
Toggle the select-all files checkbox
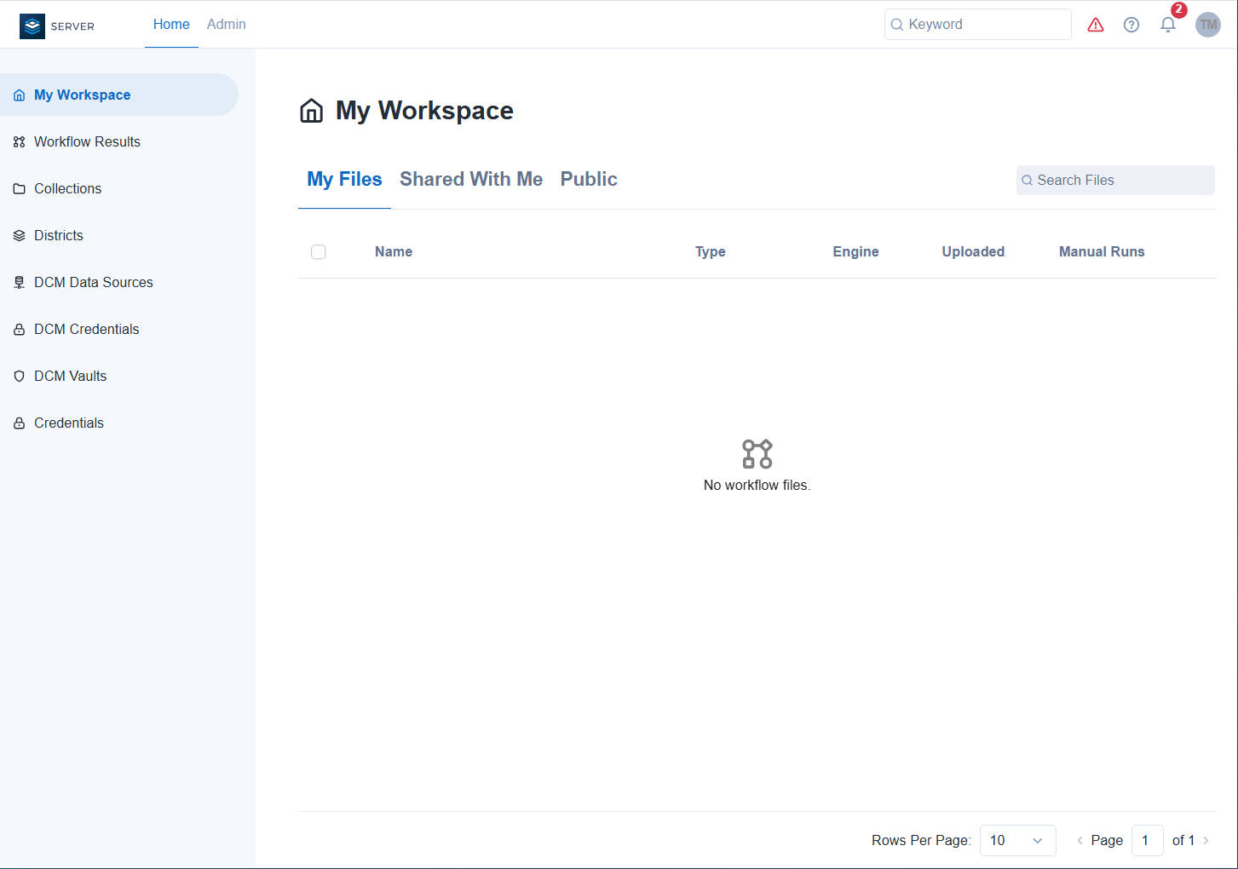(x=319, y=252)
